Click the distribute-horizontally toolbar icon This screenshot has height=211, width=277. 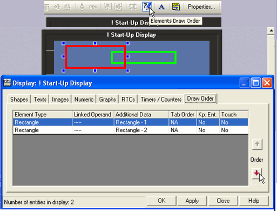click(93, 7)
